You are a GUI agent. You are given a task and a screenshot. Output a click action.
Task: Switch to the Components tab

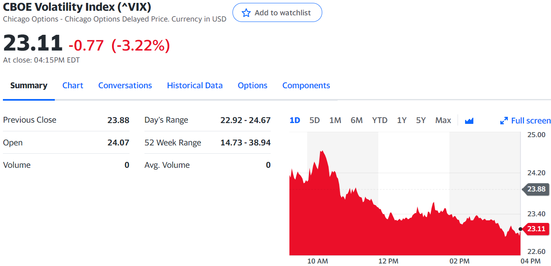pyautogui.click(x=306, y=86)
